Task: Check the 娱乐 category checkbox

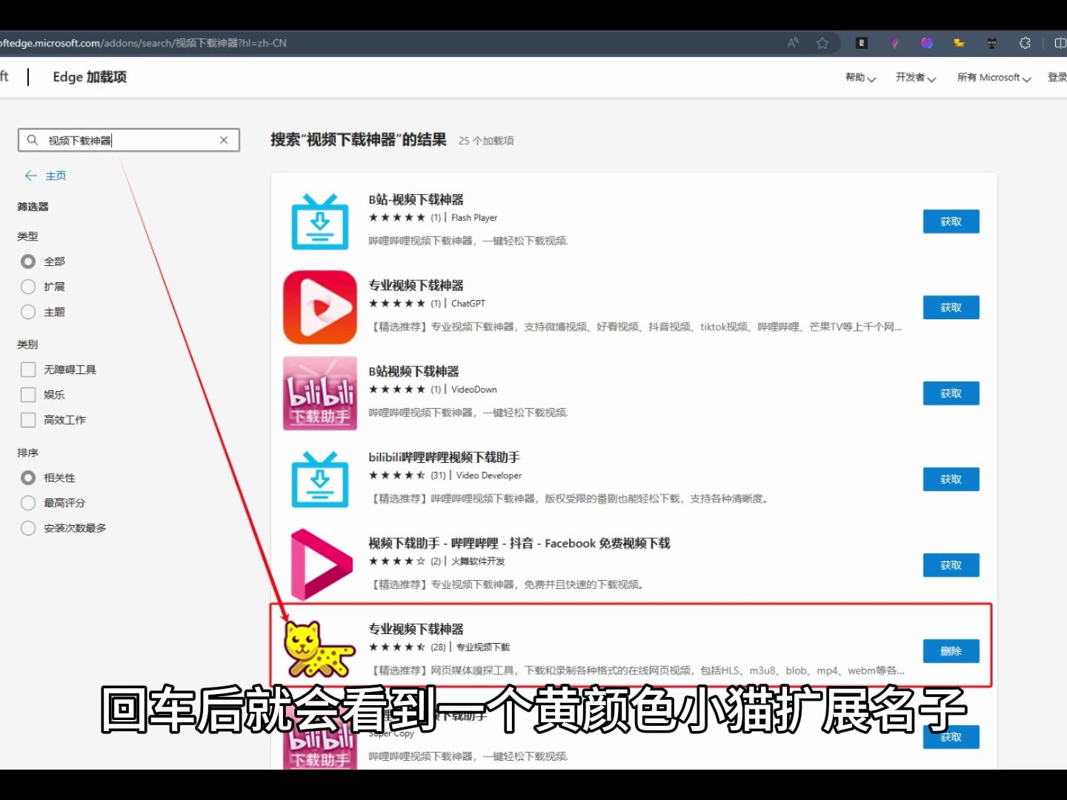Action: [28, 395]
